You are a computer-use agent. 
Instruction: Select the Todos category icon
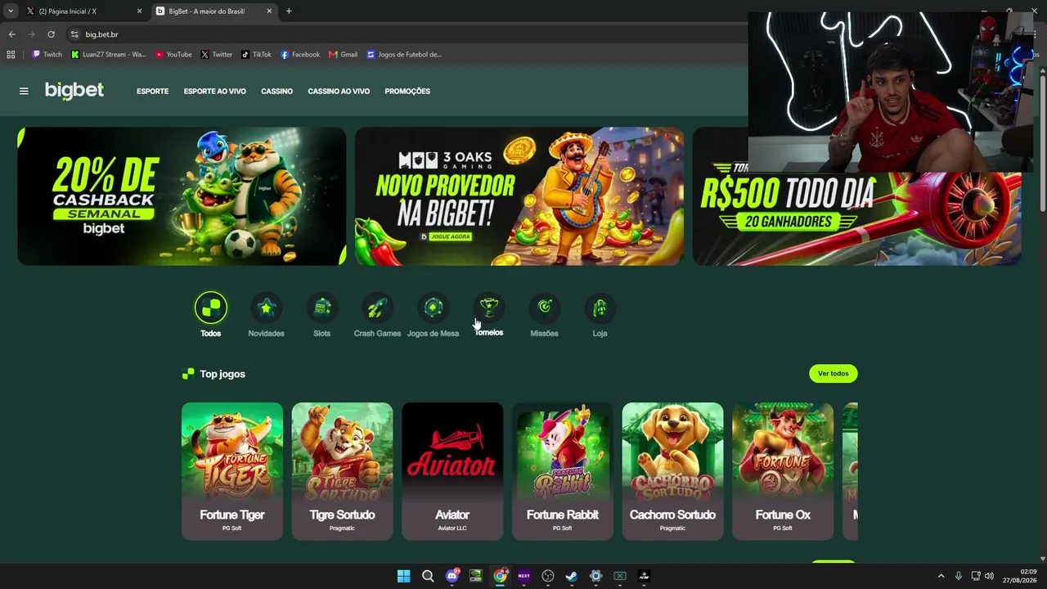click(210, 308)
